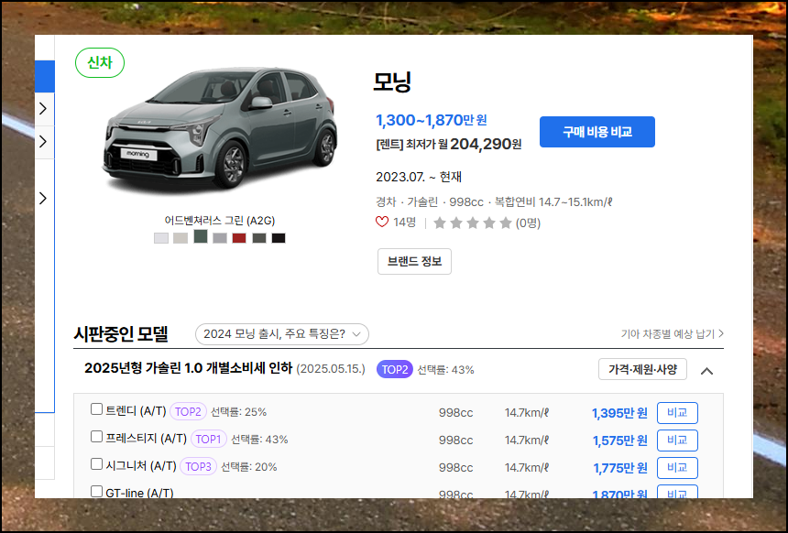Expand the third sidebar arrow
Image resolution: width=788 pixels, height=533 pixels.
click(x=43, y=198)
